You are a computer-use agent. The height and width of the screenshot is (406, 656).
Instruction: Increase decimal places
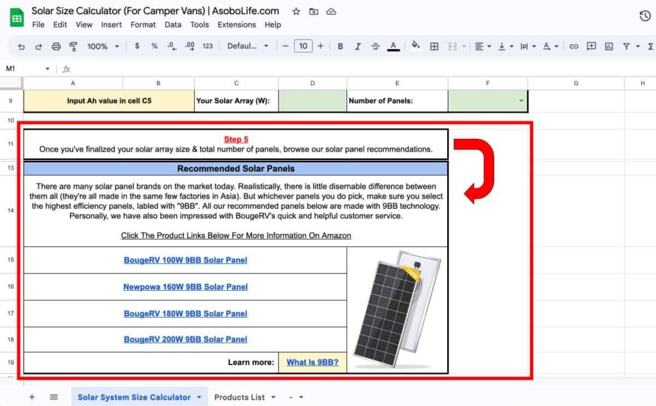pyautogui.click(x=190, y=46)
